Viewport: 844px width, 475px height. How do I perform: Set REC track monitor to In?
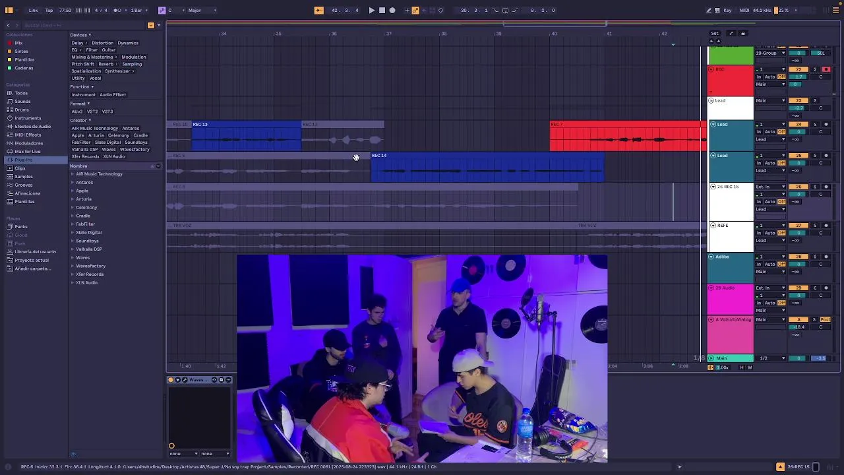(758, 77)
